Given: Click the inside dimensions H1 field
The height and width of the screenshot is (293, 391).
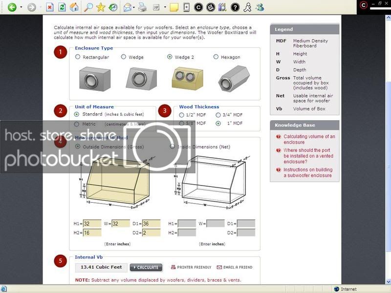Looking at the screenshot, I should tap(187, 224).
